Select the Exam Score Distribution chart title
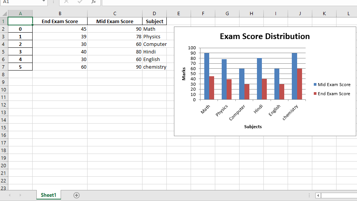This screenshot has width=357, height=201. 265,36
